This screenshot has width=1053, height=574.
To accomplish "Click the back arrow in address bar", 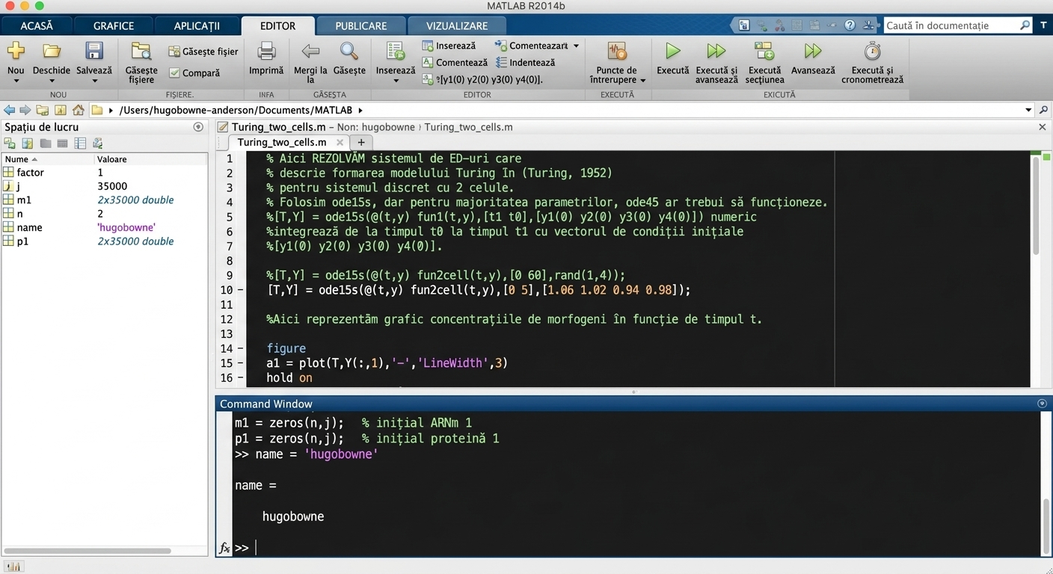I will [x=9, y=110].
